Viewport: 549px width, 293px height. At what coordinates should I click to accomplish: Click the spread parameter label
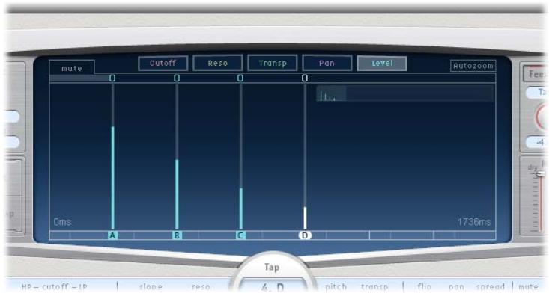(x=490, y=287)
